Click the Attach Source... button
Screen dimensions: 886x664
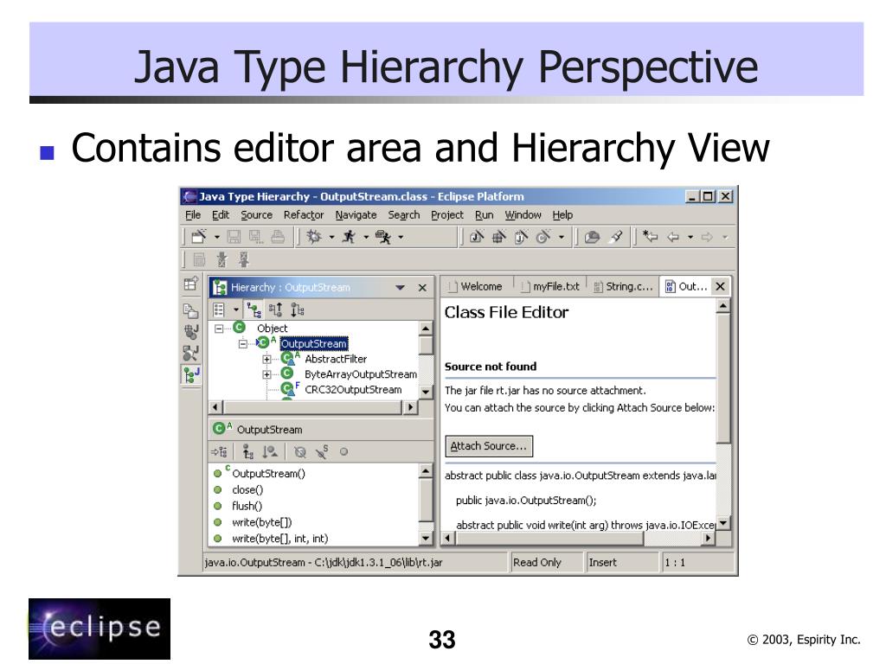pyautogui.click(x=489, y=446)
